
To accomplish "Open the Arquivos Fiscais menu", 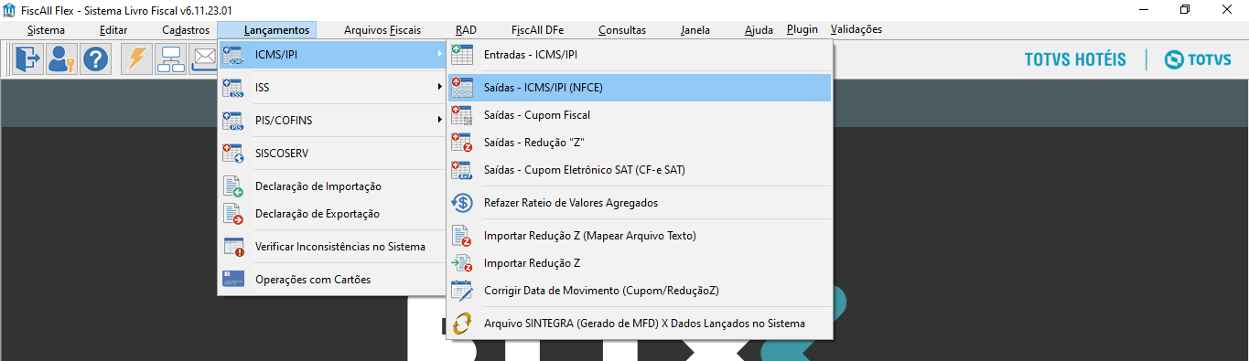I will [382, 30].
